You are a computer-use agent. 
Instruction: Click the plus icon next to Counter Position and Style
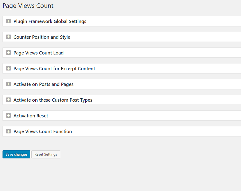pos(8,37)
